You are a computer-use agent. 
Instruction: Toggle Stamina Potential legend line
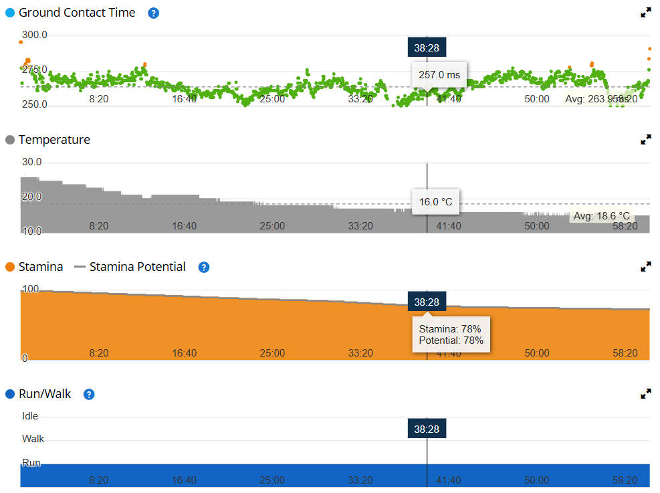click(x=80, y=267)
